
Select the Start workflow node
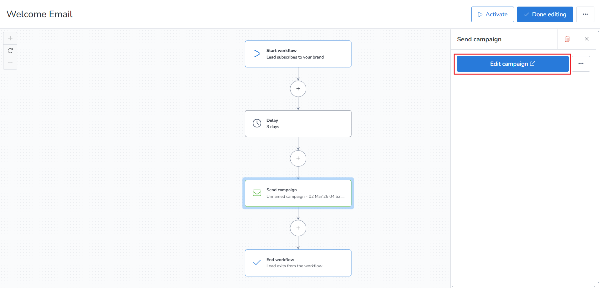(x=298, y=54)
